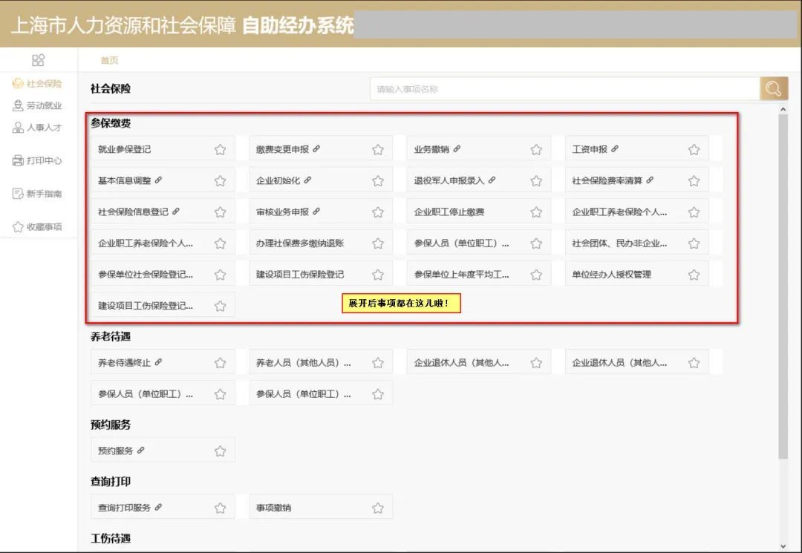Select 劳动就业 in the sidebar

[37, 105]
